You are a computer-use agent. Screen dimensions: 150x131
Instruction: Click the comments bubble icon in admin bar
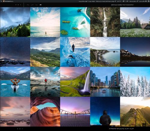[x=124, y=1]
